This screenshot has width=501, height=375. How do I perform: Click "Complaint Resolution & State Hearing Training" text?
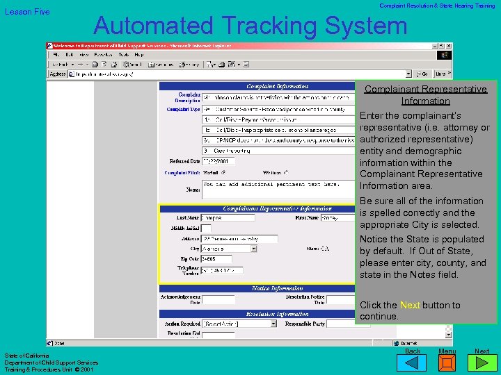tap(437, 6)
